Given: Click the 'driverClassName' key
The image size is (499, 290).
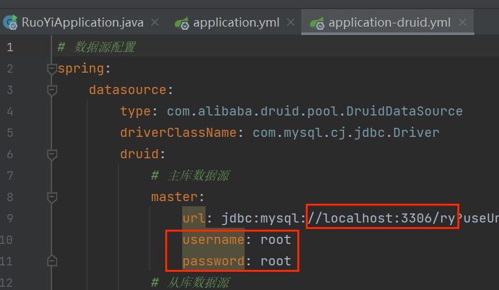Looking at the screenshot, I should pos(178,132).
